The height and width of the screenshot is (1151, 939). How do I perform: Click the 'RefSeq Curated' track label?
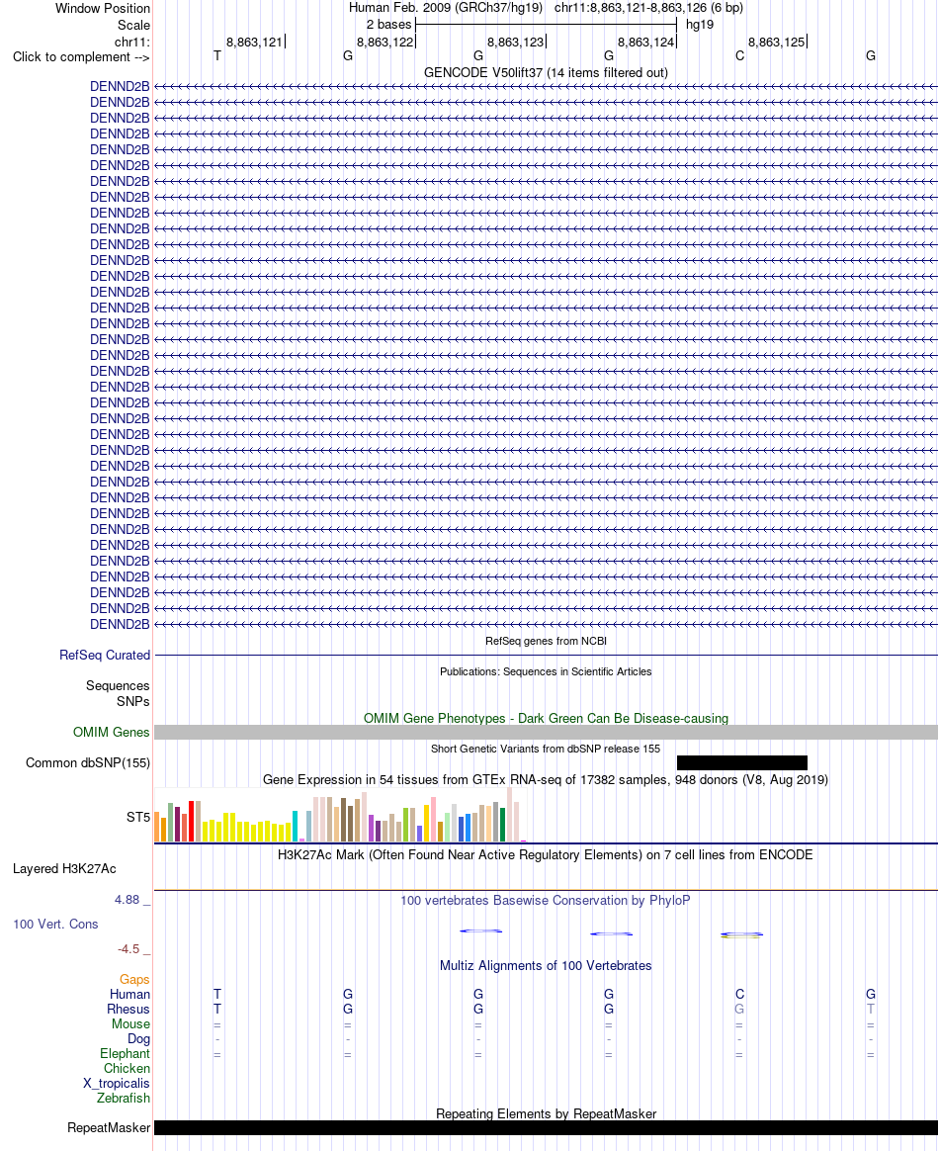tap(104, 655)
